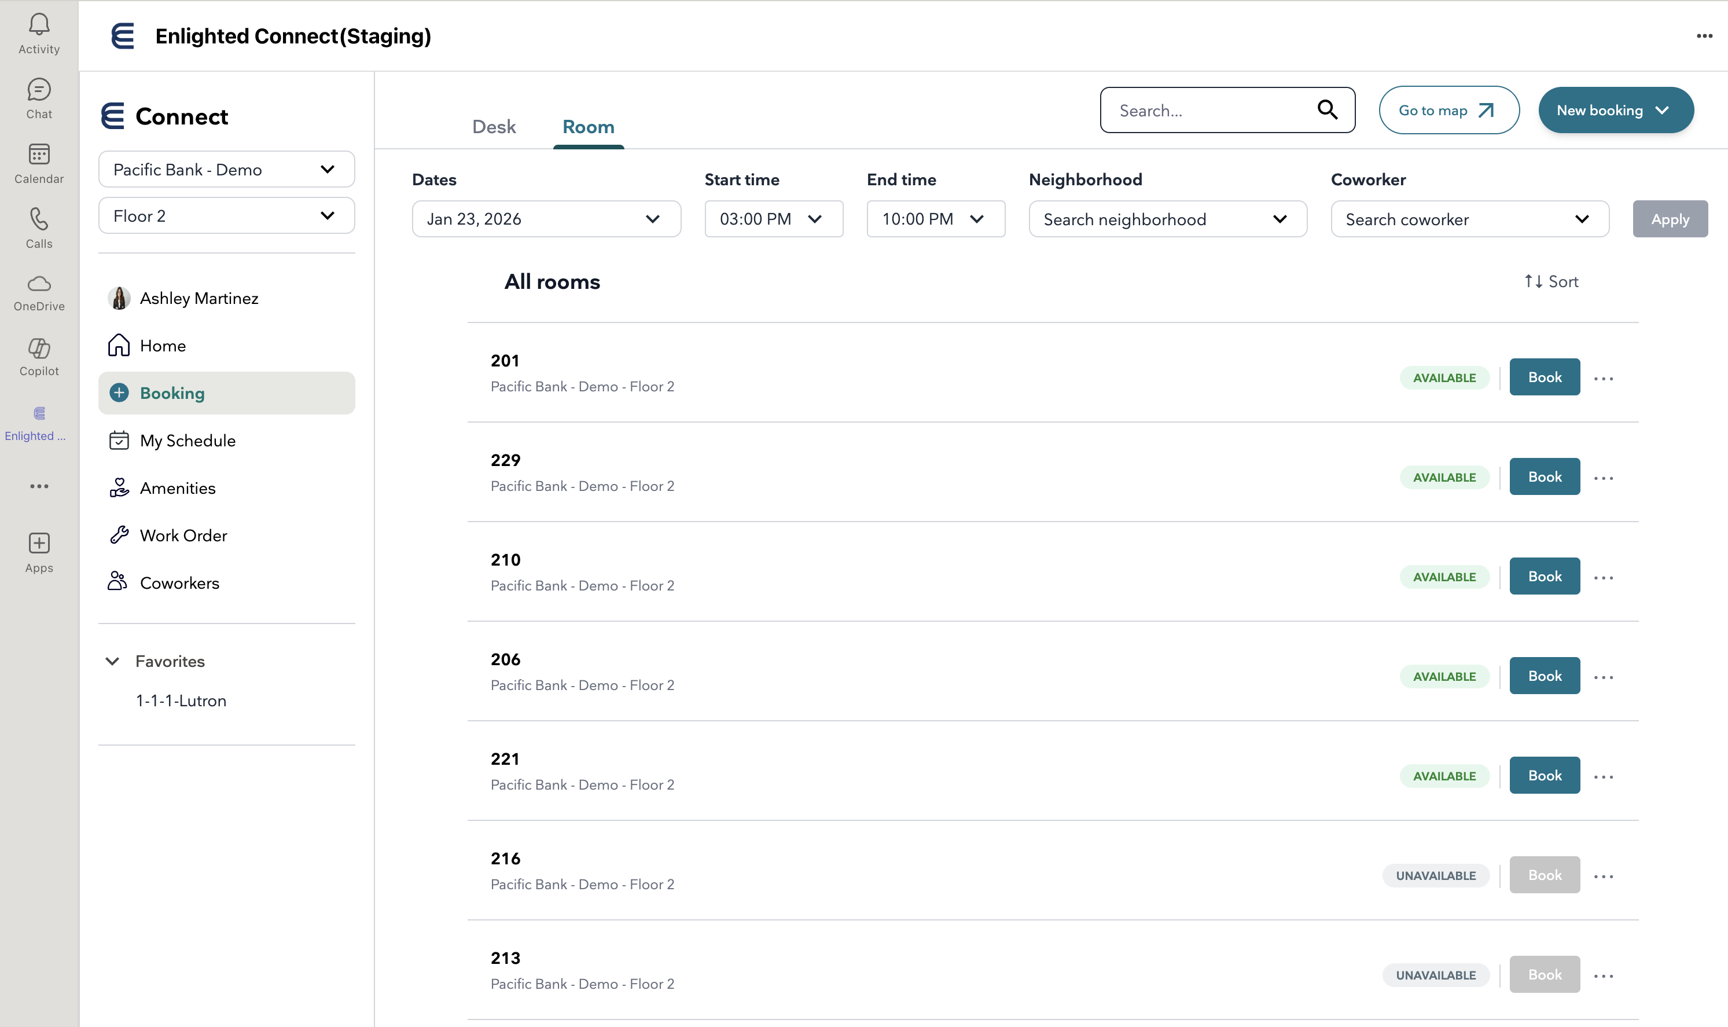This screenshot has height=1027, width=1728.
Task: Open the Pacific Bank - Demo site dropdown
Action: click(x=226, y=170)
